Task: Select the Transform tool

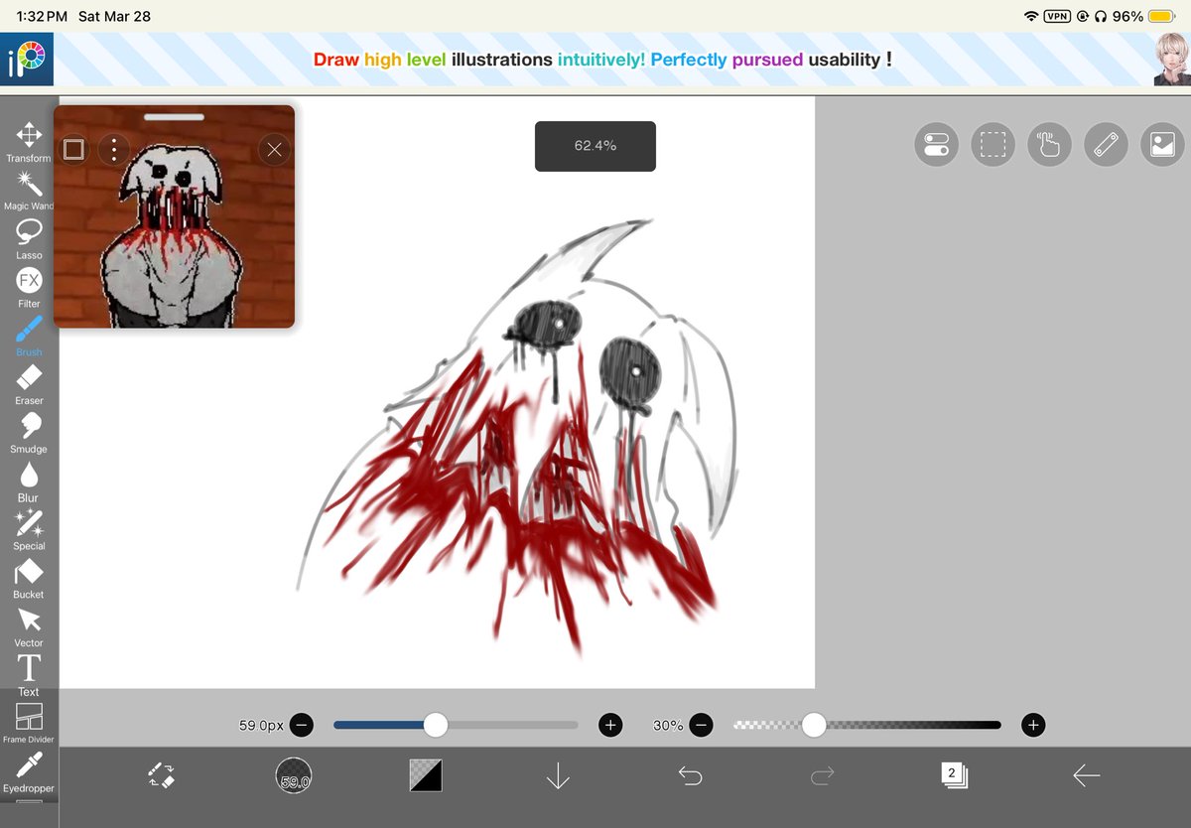Action: pyautogui.click(x=29, y=142)
